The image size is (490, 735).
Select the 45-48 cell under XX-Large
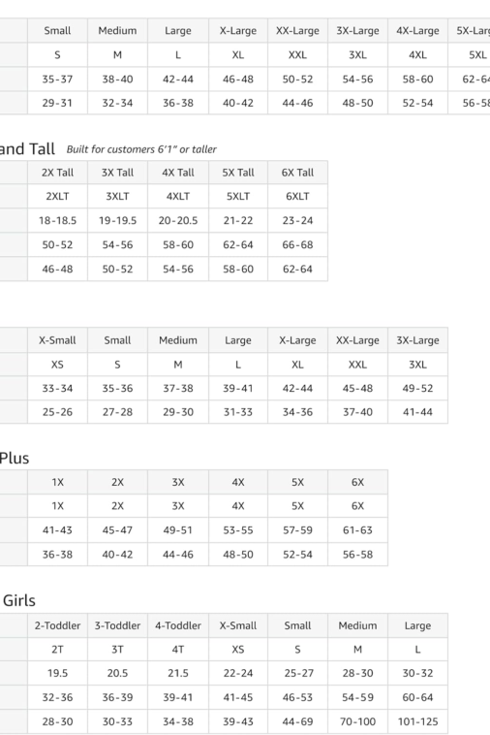click(357, 389)
